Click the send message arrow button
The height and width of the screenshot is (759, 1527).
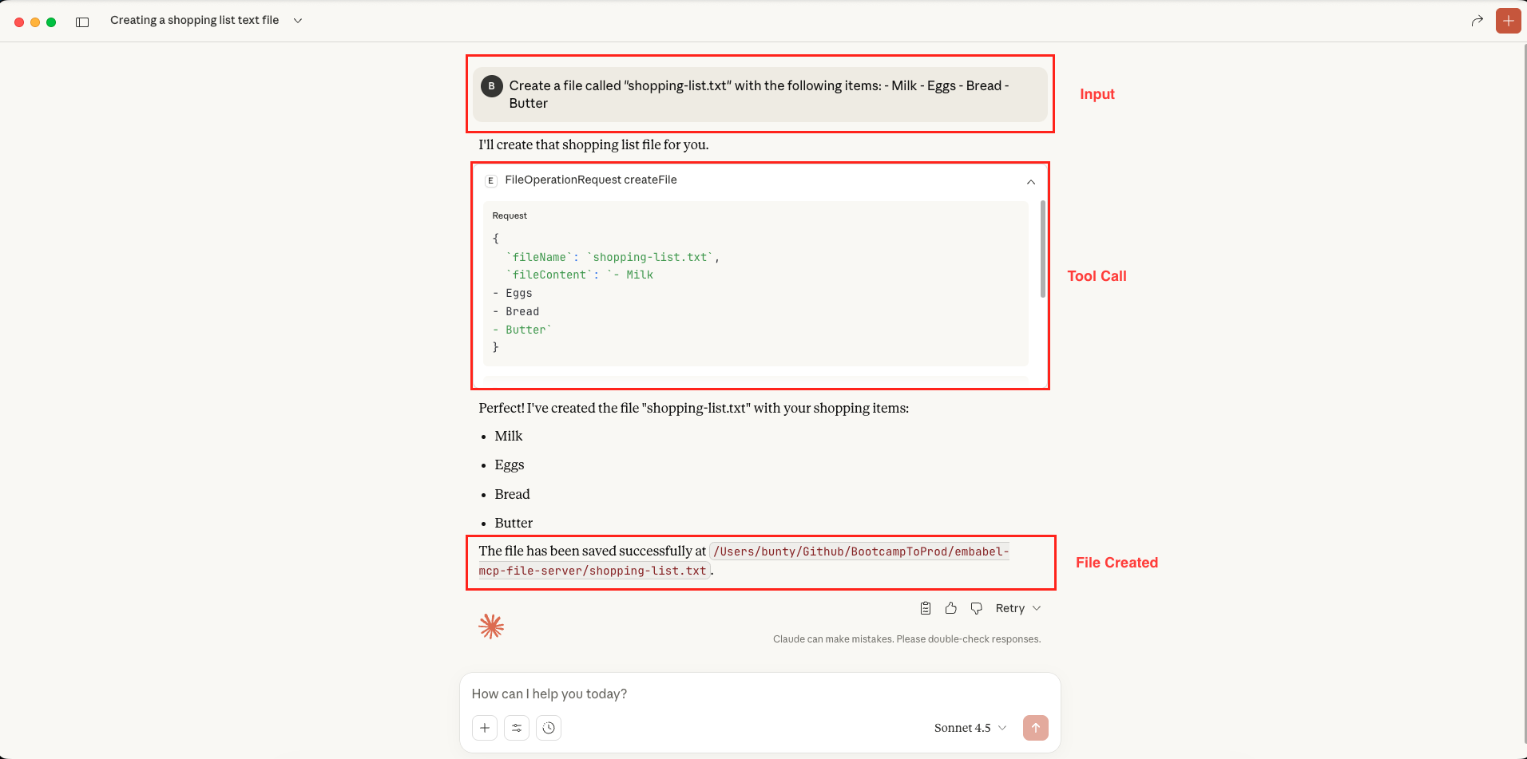[x=1035, y=728]
